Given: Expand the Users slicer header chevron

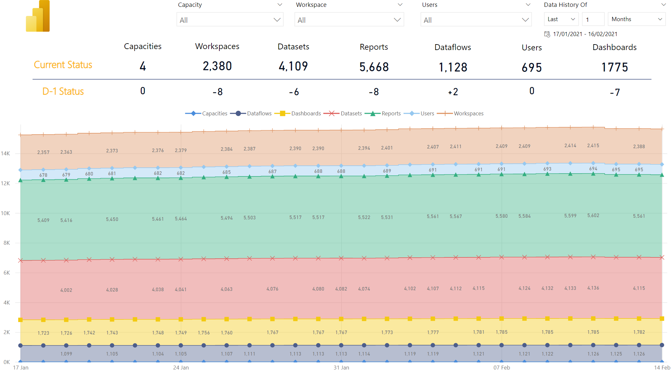Looking at the screenshot, I should (x=528, y=5).
